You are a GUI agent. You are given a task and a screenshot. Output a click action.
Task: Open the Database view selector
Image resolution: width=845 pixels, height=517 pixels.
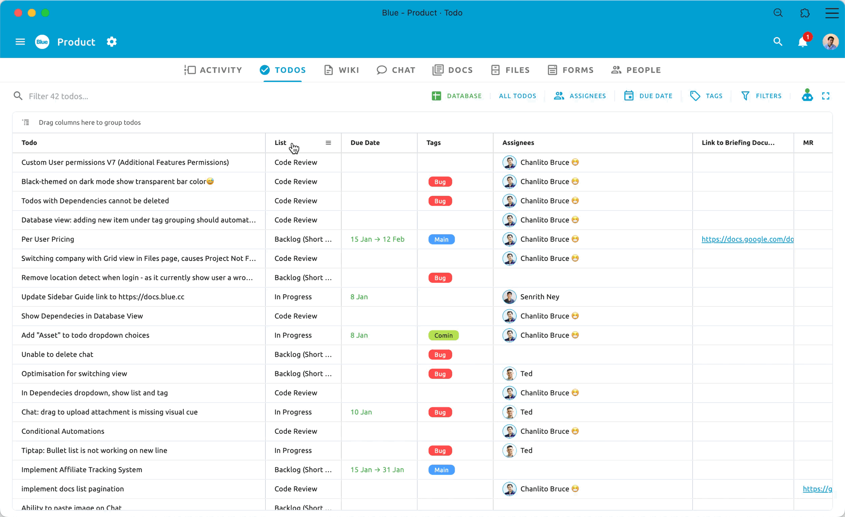pyautogui.click(x=457, y=96)
